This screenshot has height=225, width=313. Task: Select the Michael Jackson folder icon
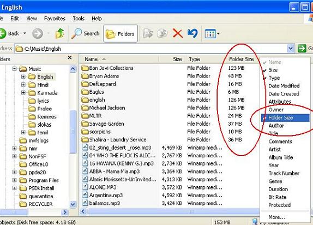tap(85, 108)
